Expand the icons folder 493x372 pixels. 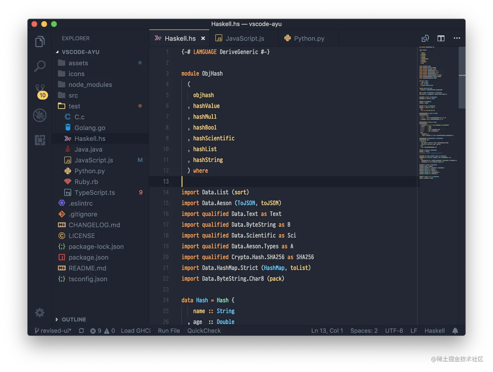tap(100, 74)
